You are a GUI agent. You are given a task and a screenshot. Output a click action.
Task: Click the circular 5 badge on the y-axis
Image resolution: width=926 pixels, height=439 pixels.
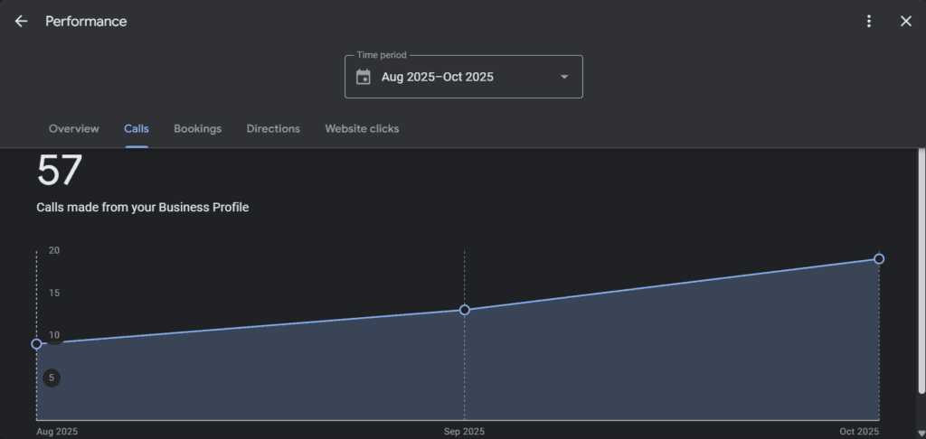coord(52,378)
